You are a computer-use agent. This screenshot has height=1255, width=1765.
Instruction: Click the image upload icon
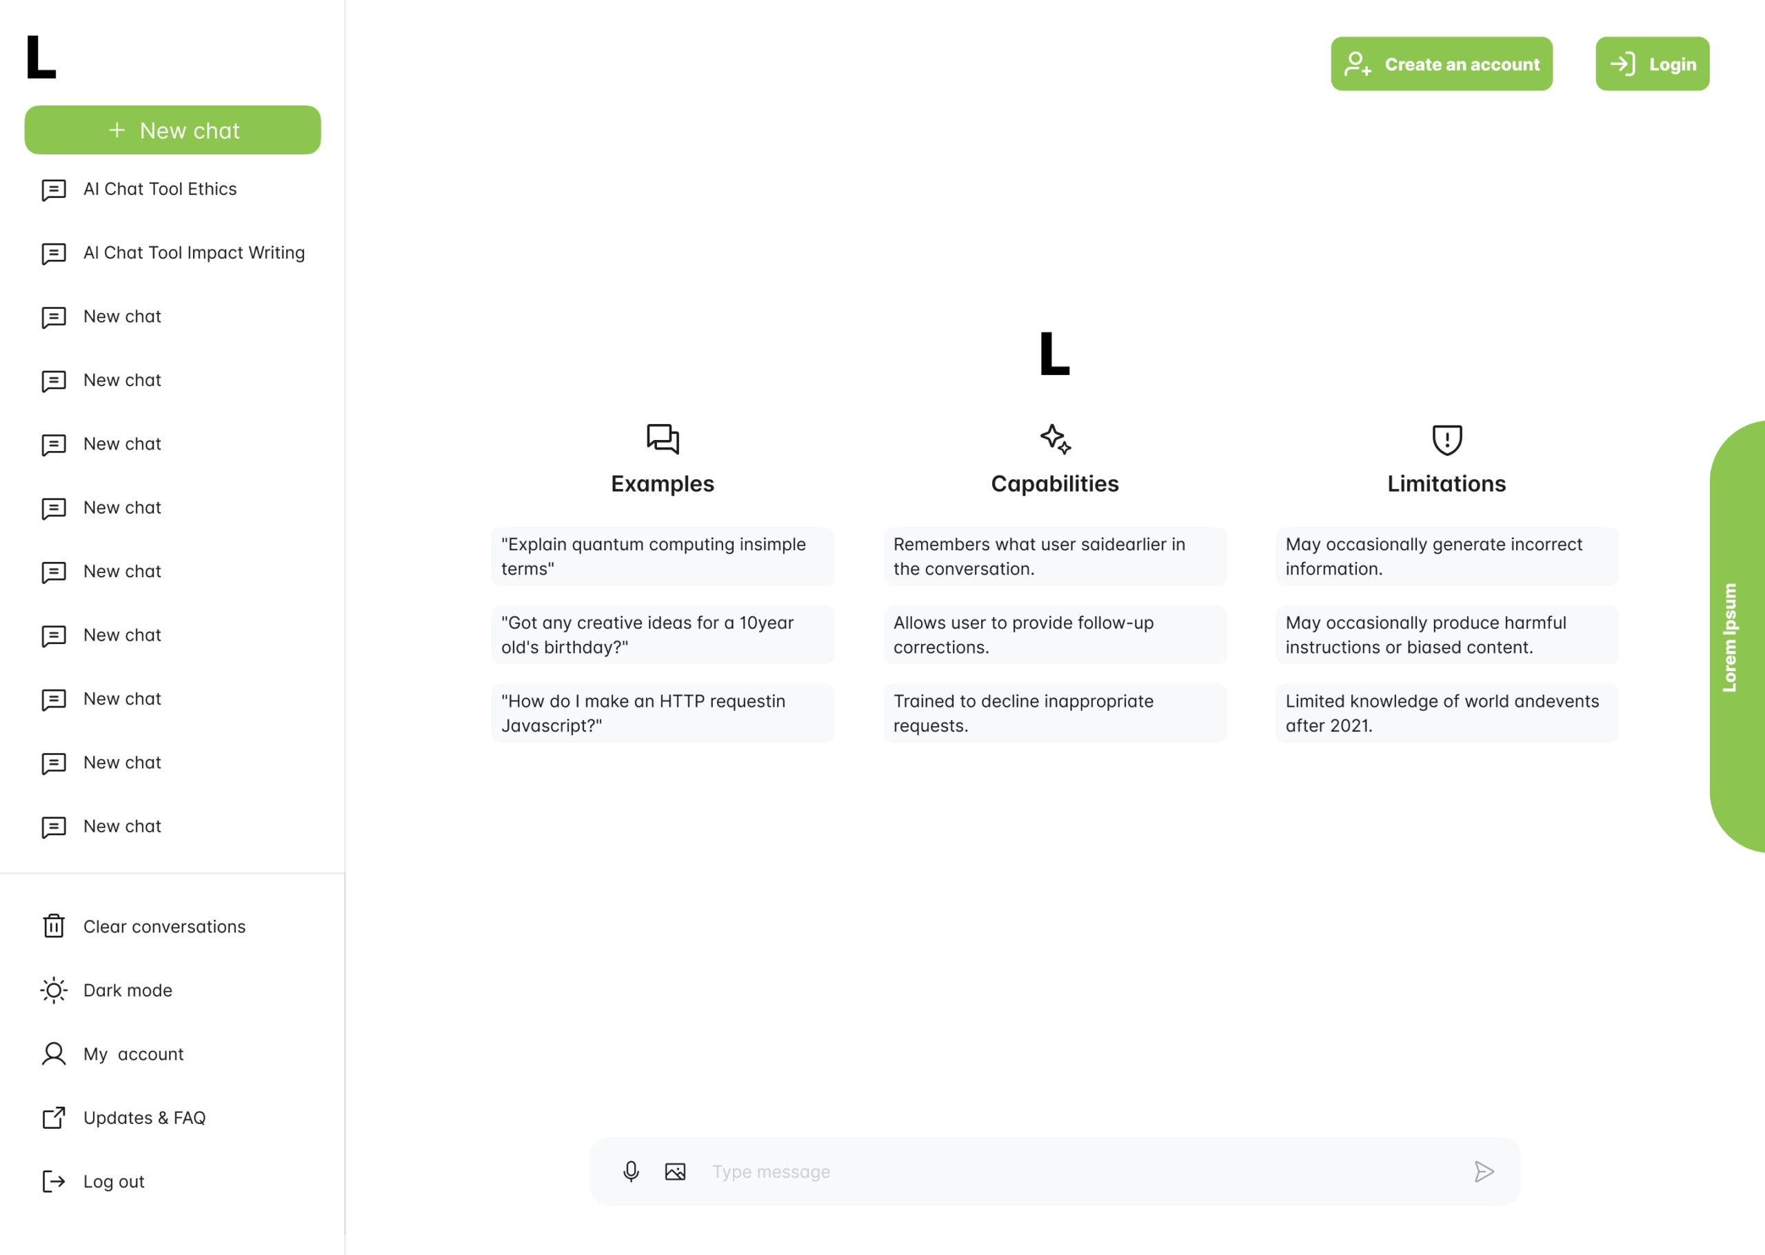tap(675, 1172)
